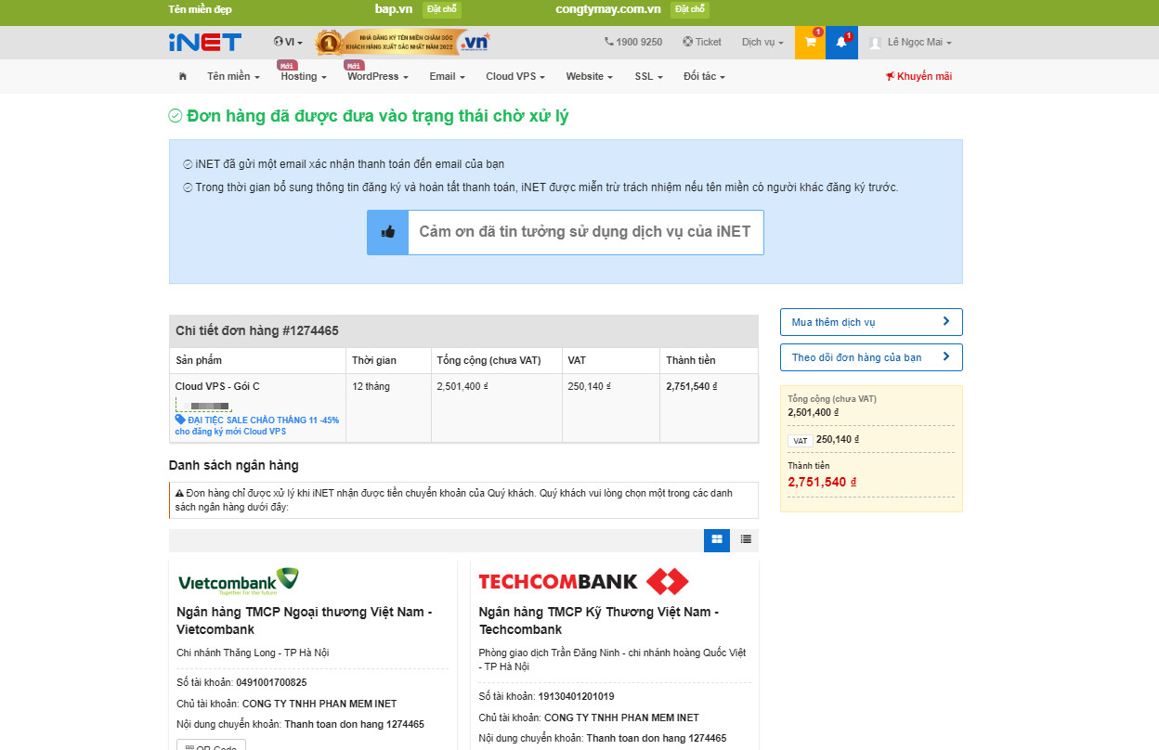Click Đặt chỗ next to congtymay.com.vn

[x=690, y=9]
